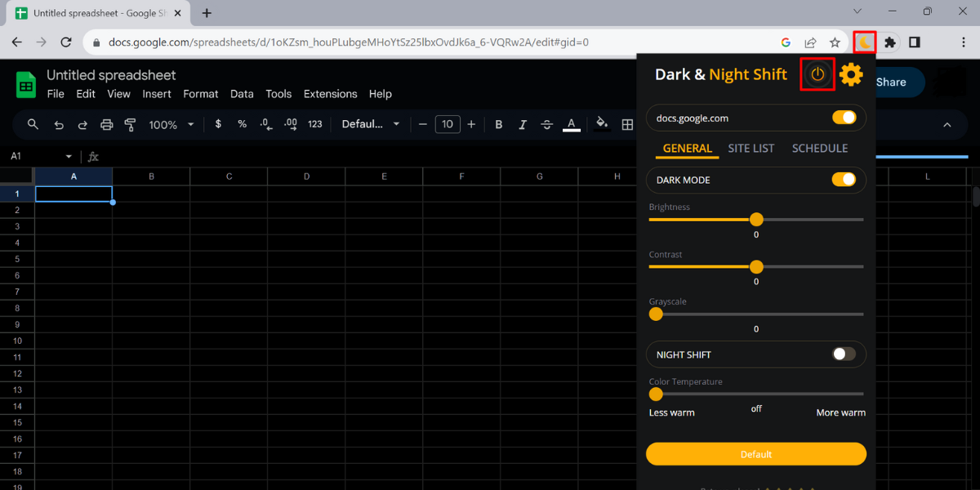
Task: Select the paint format tool
Action: 130,124
